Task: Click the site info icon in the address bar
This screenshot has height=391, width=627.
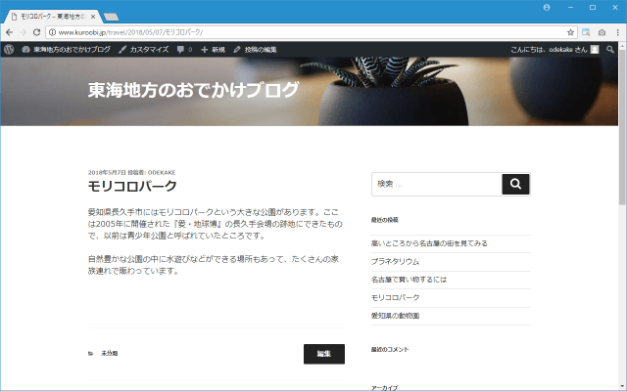Action: (52, 32)
